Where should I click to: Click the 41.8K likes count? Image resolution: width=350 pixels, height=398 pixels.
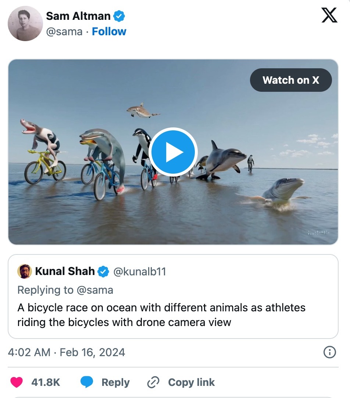[x=46, y=382]
